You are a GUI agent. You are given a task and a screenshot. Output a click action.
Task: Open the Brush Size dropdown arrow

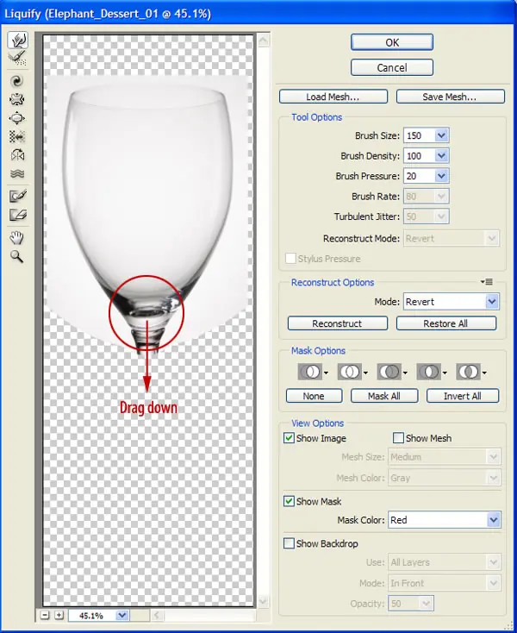[x=441, y=135]
